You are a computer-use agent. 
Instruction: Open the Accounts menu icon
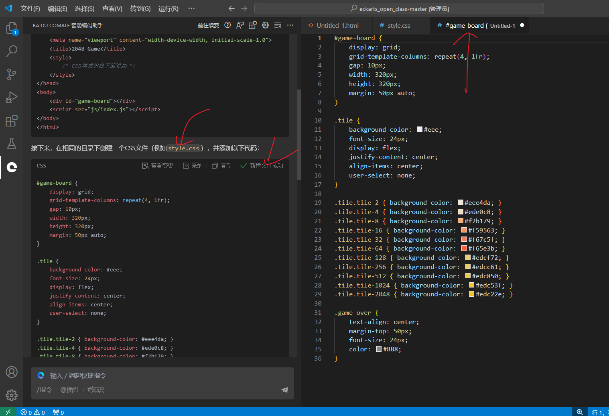12,372
